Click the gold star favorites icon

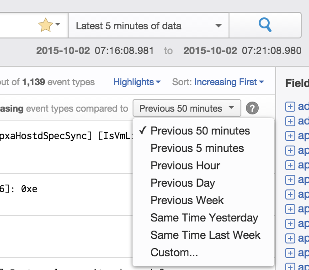coord(46,26)
